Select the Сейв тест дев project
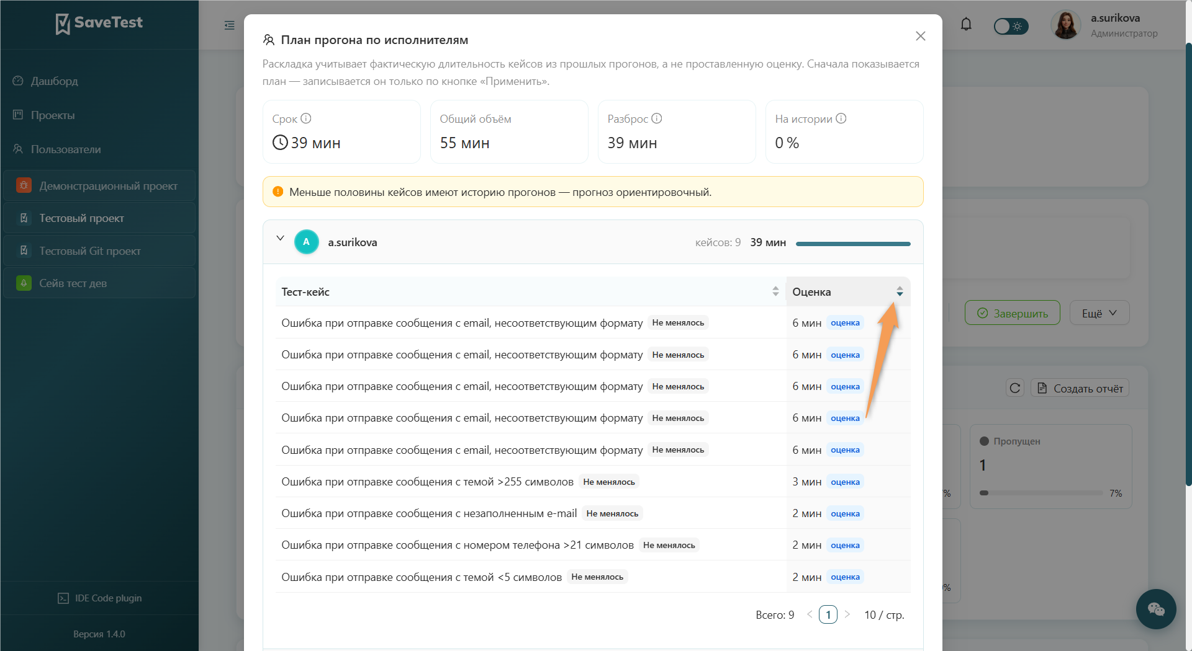1192x651 pixels. pyautogui.click(x=99, y=283)
